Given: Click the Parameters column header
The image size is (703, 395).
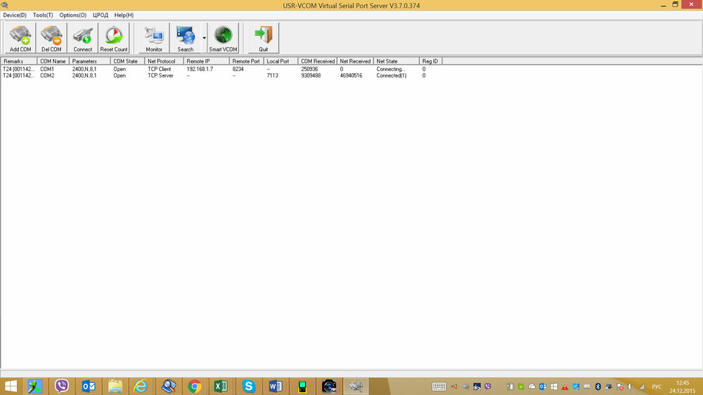Looking at the screenshot, I should (90, 61).
